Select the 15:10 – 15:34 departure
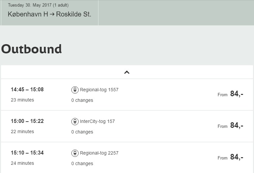Image resolution: width=254 pixels, height=173 pixels. click(x=27, y=153)
